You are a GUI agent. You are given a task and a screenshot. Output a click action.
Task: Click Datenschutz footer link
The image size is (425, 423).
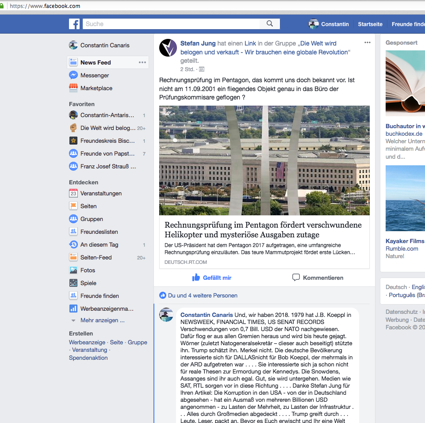402,312
